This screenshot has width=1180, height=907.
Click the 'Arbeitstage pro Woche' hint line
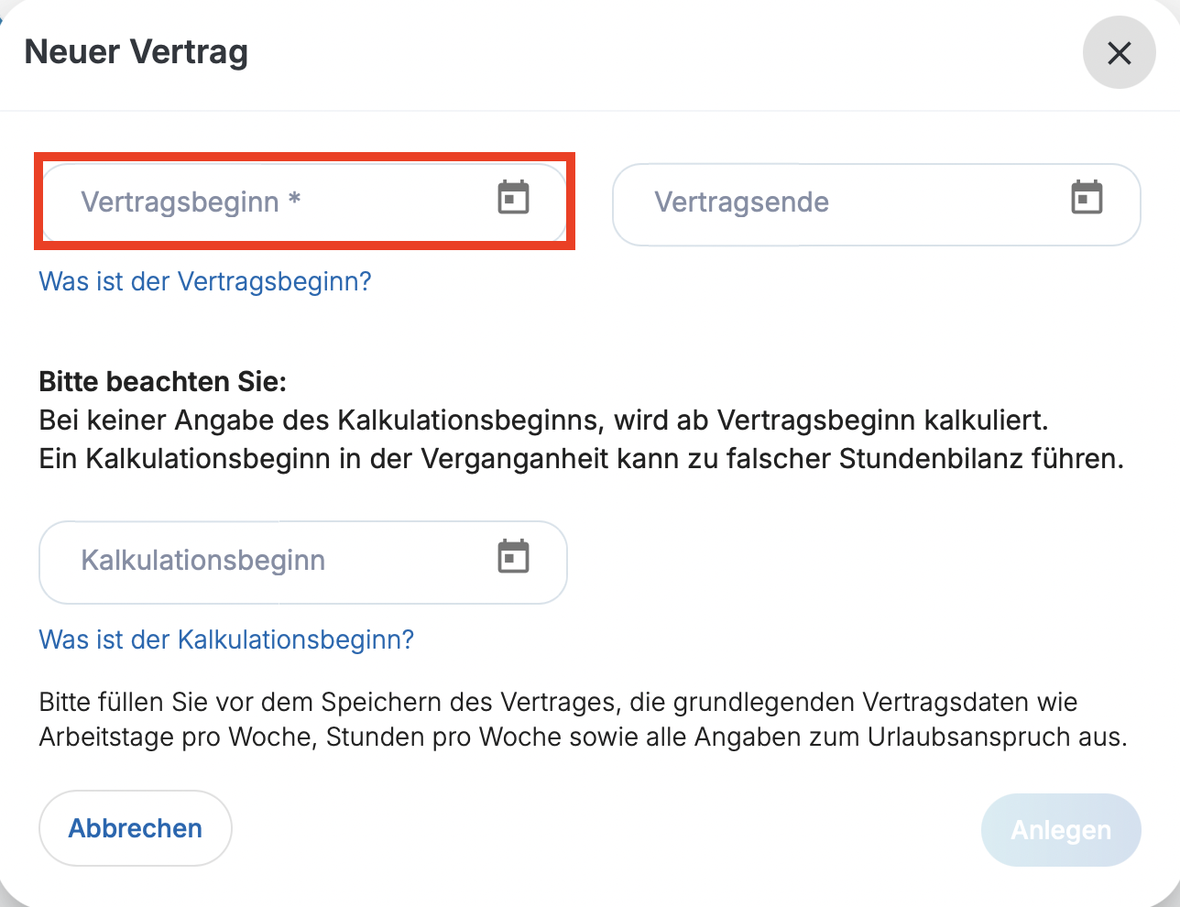(583, 737)
